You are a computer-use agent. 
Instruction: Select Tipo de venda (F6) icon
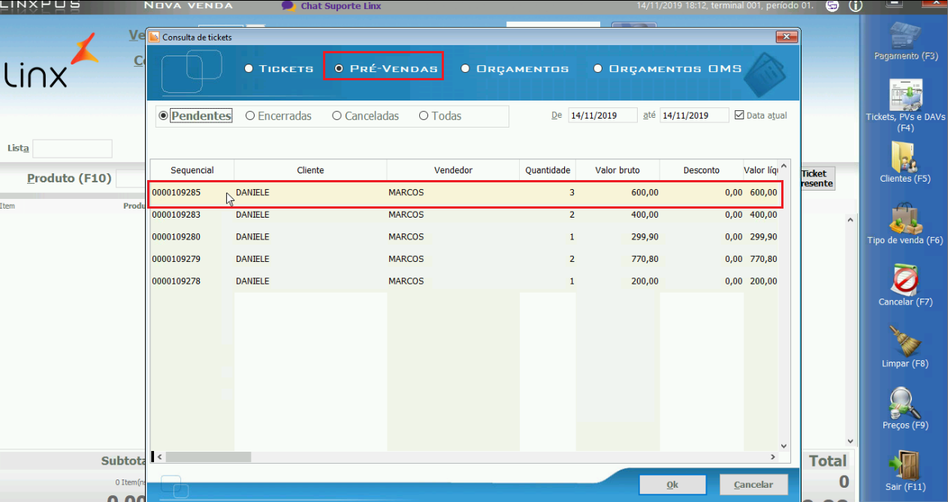905,218
